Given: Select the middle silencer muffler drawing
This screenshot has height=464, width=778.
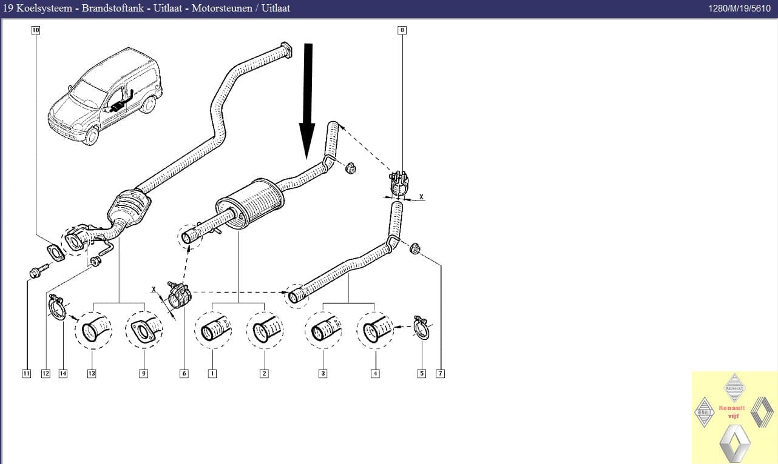Looking at the screenshot, I should pos(250,203).
